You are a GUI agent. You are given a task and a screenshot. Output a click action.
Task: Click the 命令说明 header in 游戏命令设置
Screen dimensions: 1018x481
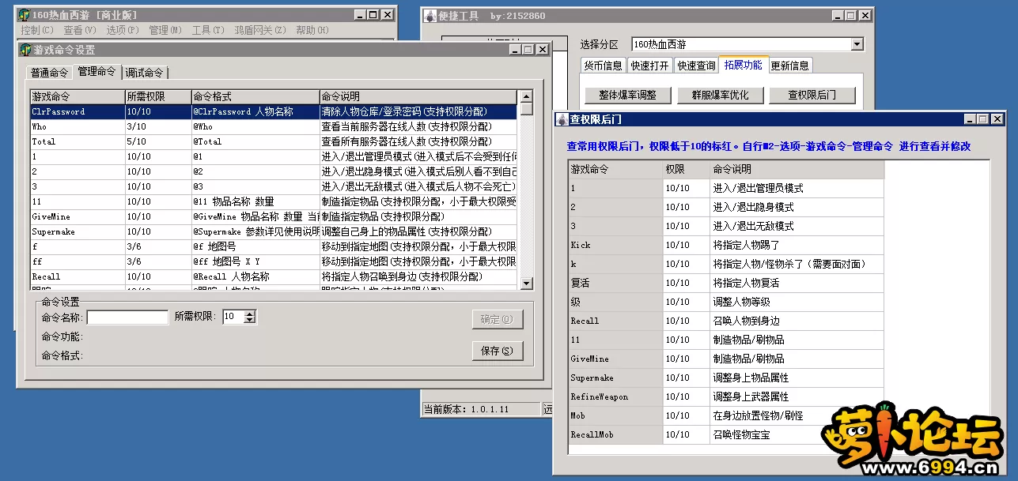pyautogui.click(x=419, y=96)
